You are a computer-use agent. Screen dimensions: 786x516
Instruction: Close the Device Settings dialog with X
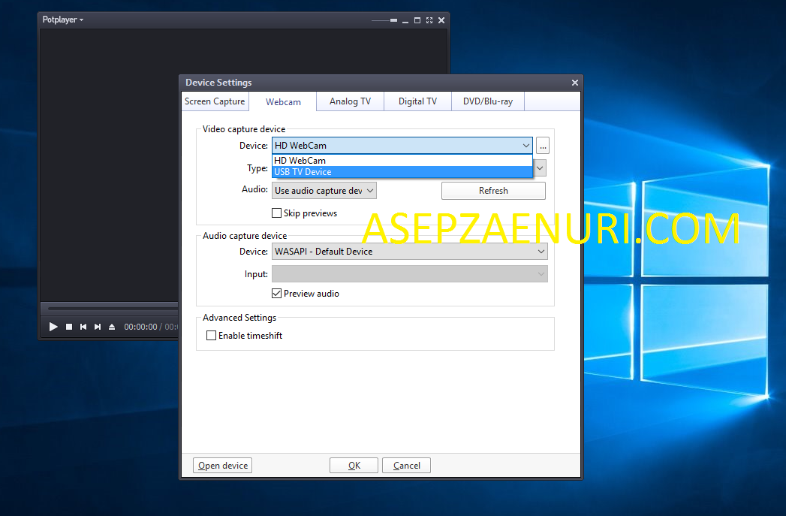(x=574, y=83)
